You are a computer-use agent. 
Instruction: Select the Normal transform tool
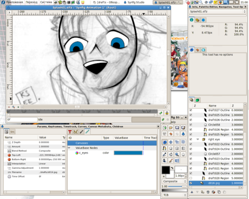coord(165,142)
